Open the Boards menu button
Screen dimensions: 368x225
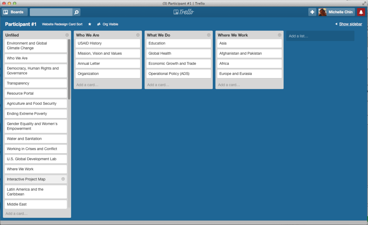(x=14, y=12)
